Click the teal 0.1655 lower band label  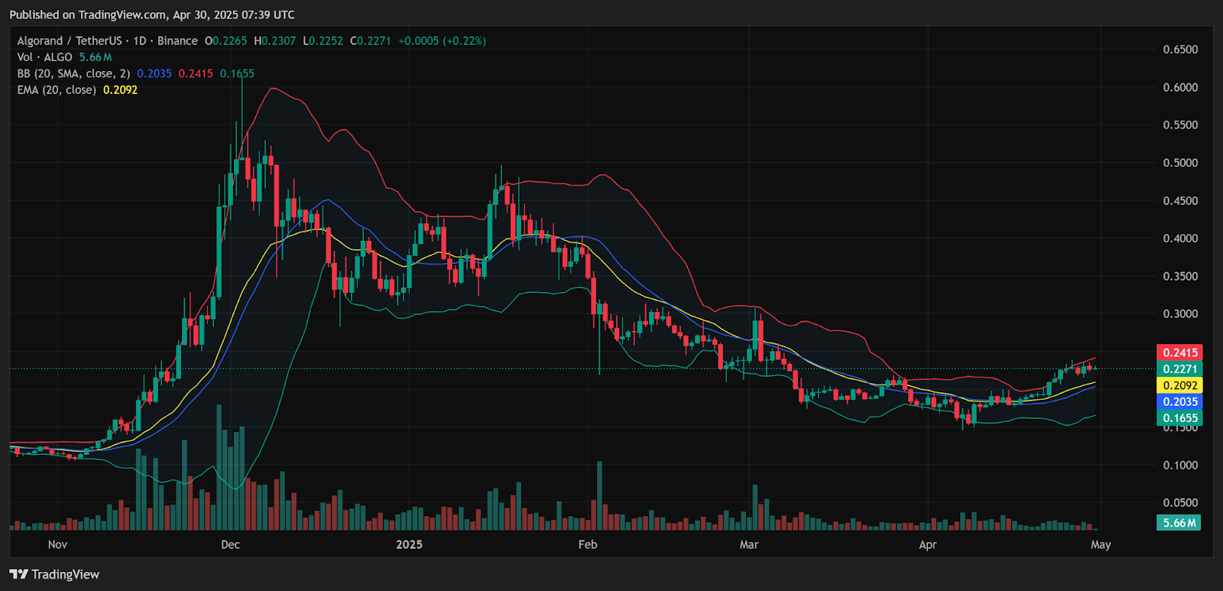click(1179, 418)
